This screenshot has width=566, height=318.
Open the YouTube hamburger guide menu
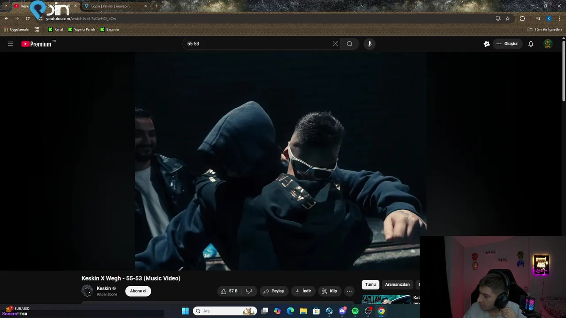click(11, 44)
